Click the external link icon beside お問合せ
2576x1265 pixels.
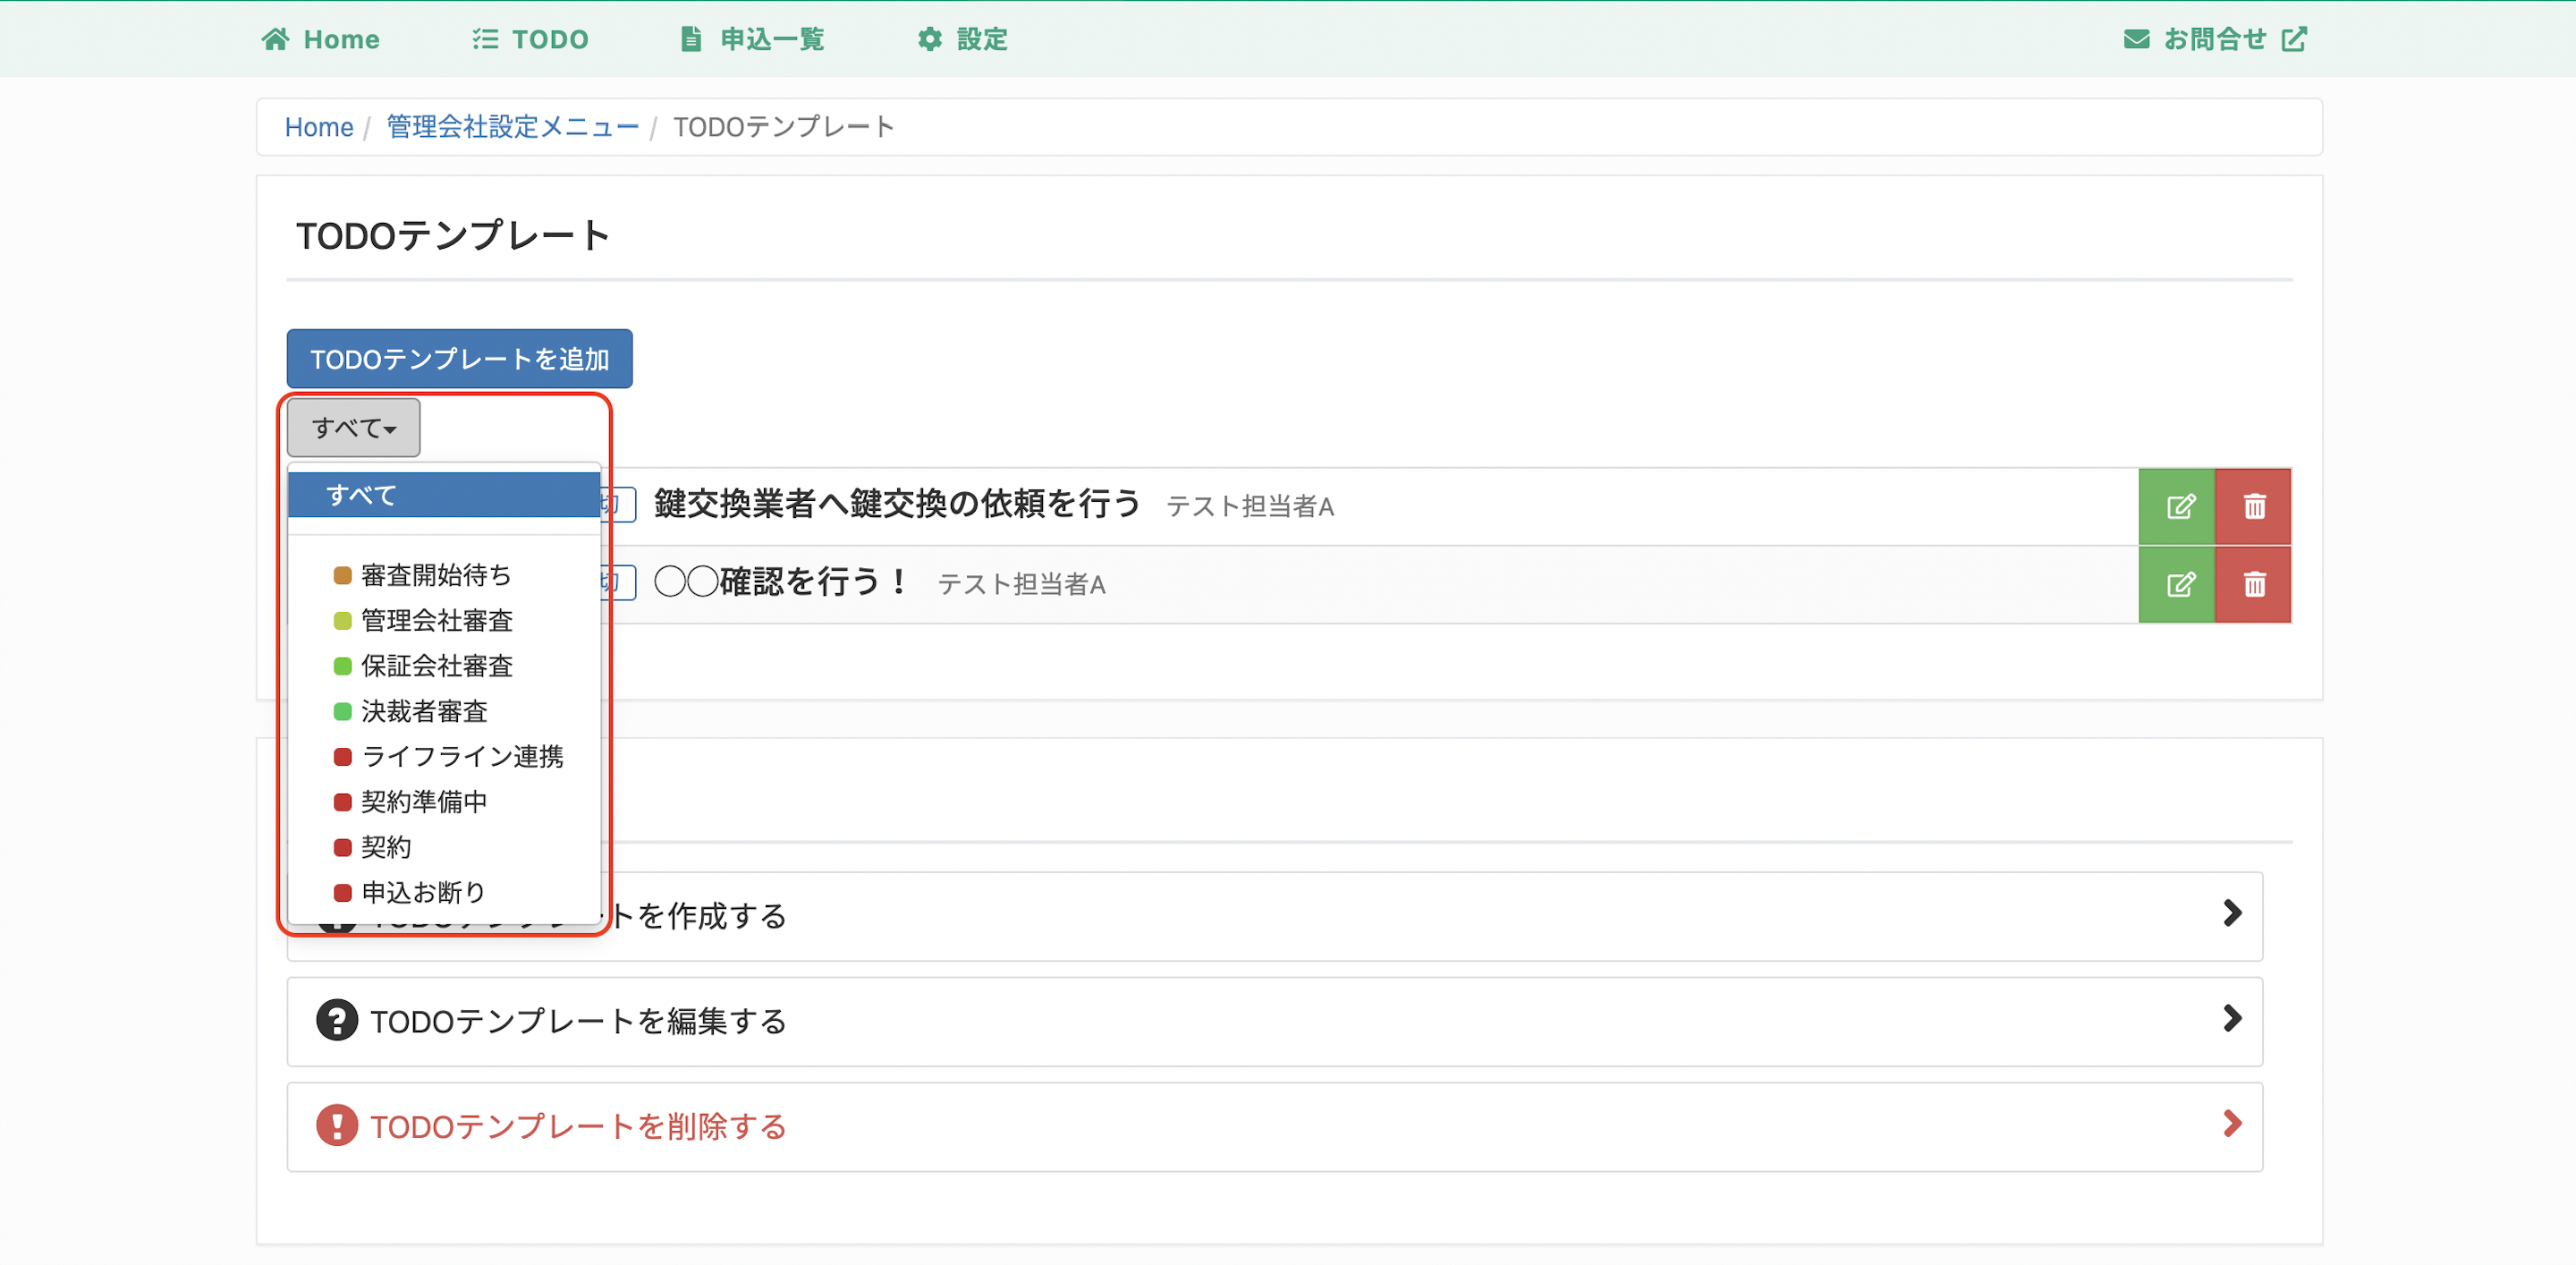click(x=2294, y=39)
